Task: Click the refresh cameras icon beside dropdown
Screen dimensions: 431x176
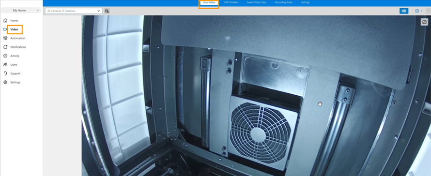Action: (x=107, y=11)
